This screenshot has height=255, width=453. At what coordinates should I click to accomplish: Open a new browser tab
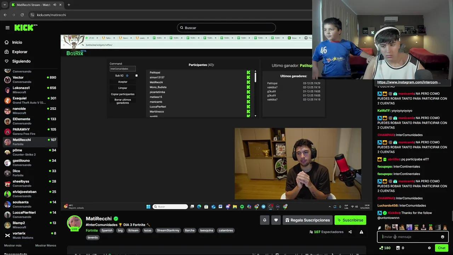[69, 5]
